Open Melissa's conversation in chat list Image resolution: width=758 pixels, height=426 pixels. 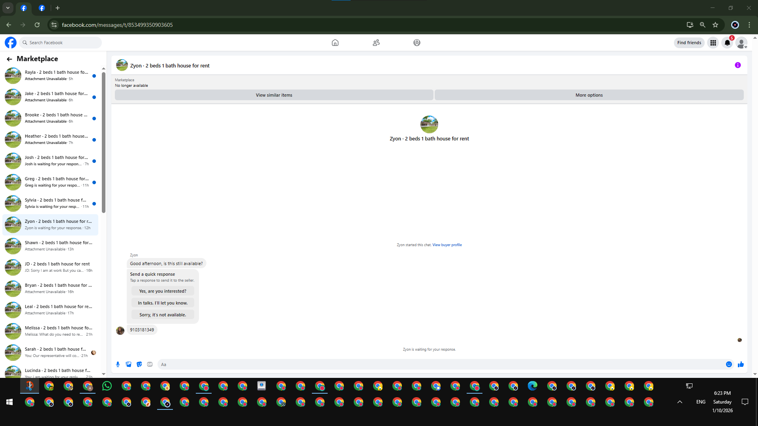pos(51,331)
